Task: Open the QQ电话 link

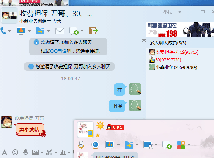Action: [x=58, y=51]
